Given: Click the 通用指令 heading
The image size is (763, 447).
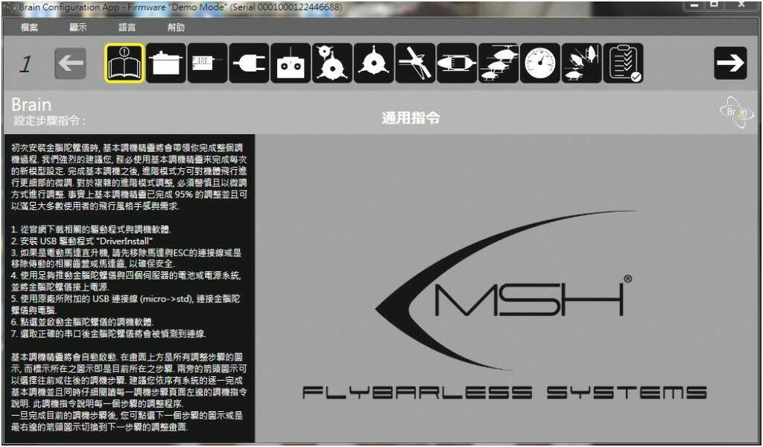Looking at the screenshot, I should pyautogui.click(x=411, y=118).
